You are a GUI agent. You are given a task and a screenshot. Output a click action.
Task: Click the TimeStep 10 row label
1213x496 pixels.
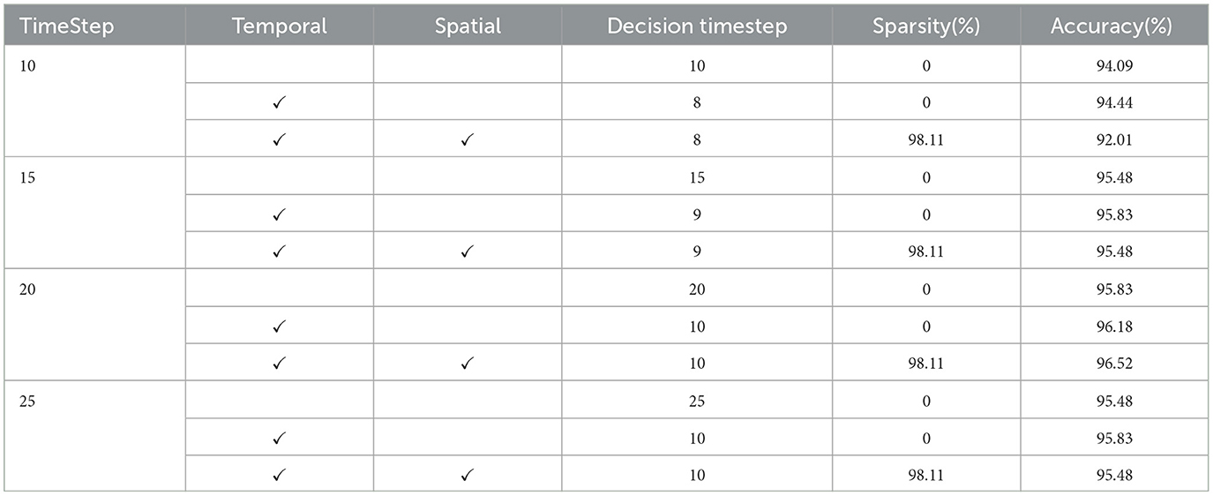pyautogui.click(x=27, y=65)
